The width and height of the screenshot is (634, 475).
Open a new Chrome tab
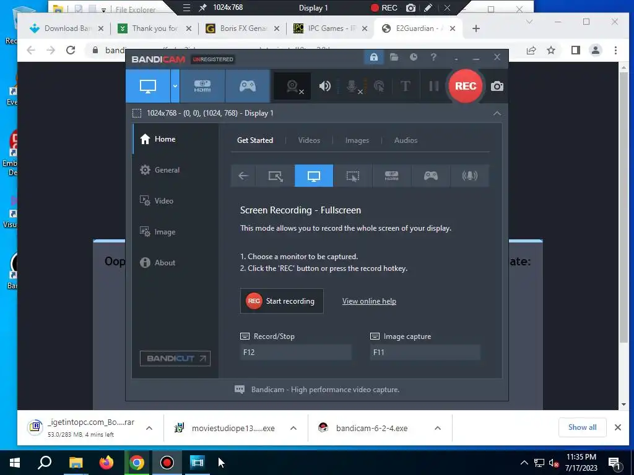[x=476, y=28]
